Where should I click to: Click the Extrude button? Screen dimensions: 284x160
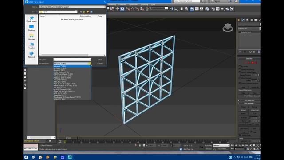[244, 118]
